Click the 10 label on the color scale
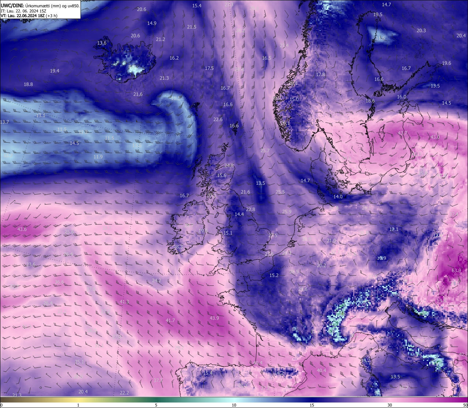 (x=234, y=405)
